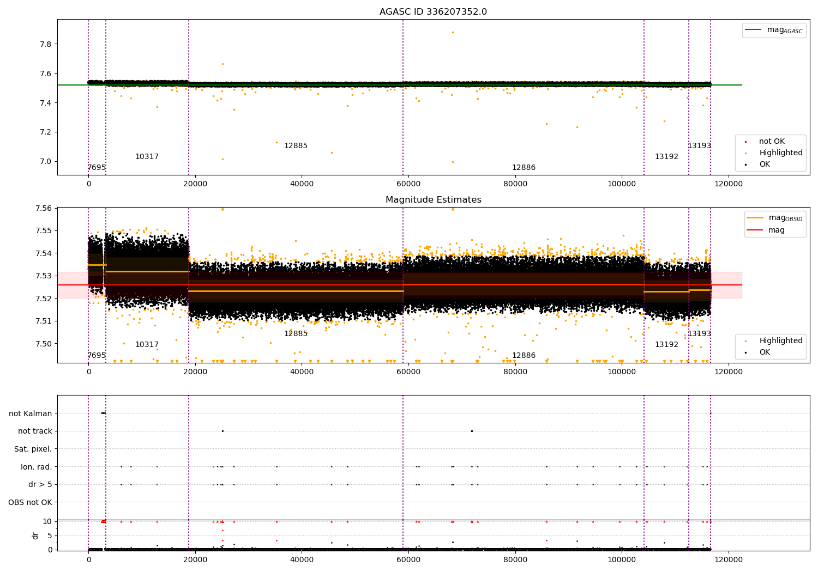Click the 7.55 y-axis tick of the middle plot
Viewport: 818px width, 572px height.
(43, 231)
